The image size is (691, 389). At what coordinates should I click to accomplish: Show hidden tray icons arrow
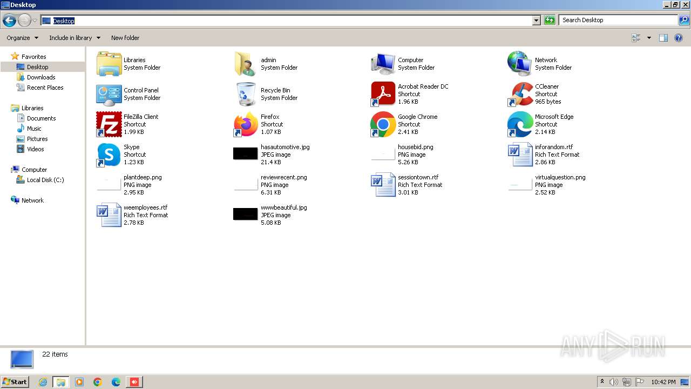(602, 382)
